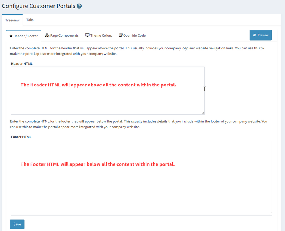Click the monitor icon for Theme Colors

click(x=87, y=36)
